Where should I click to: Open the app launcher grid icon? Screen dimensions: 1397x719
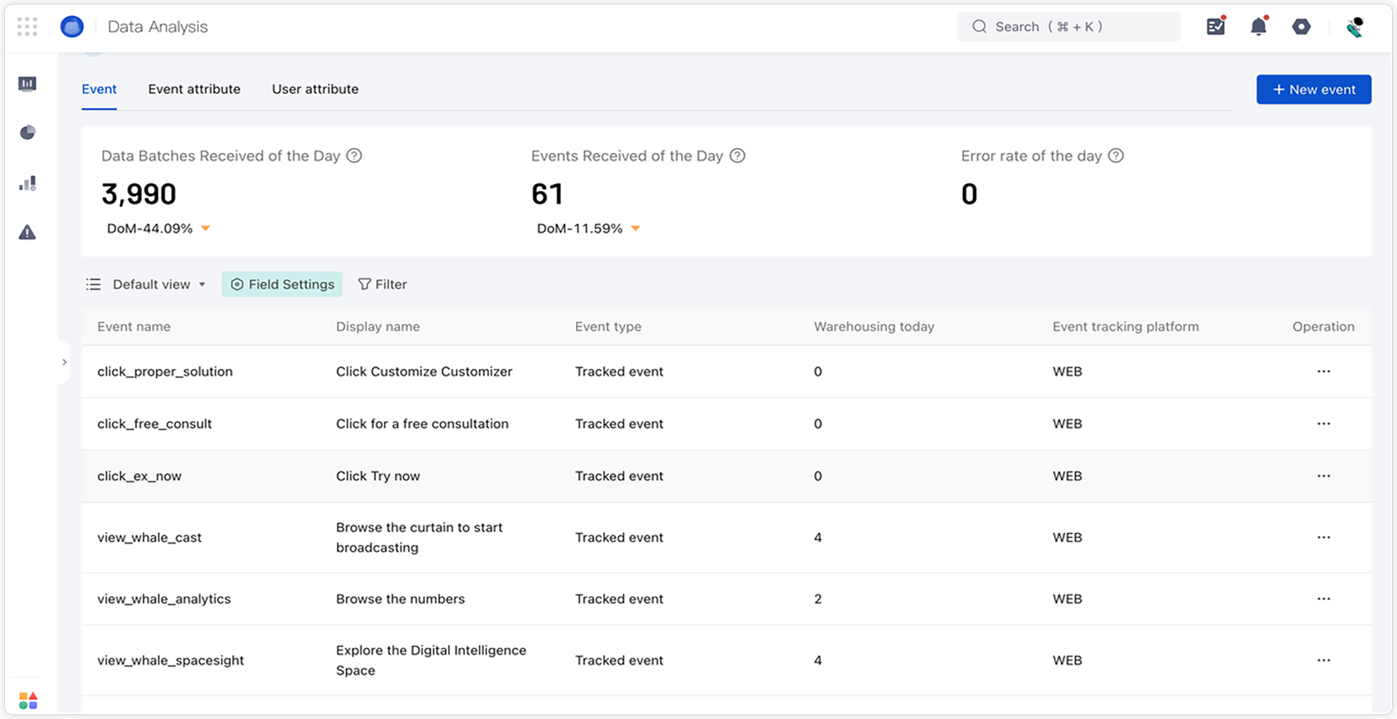coord(27,27)
